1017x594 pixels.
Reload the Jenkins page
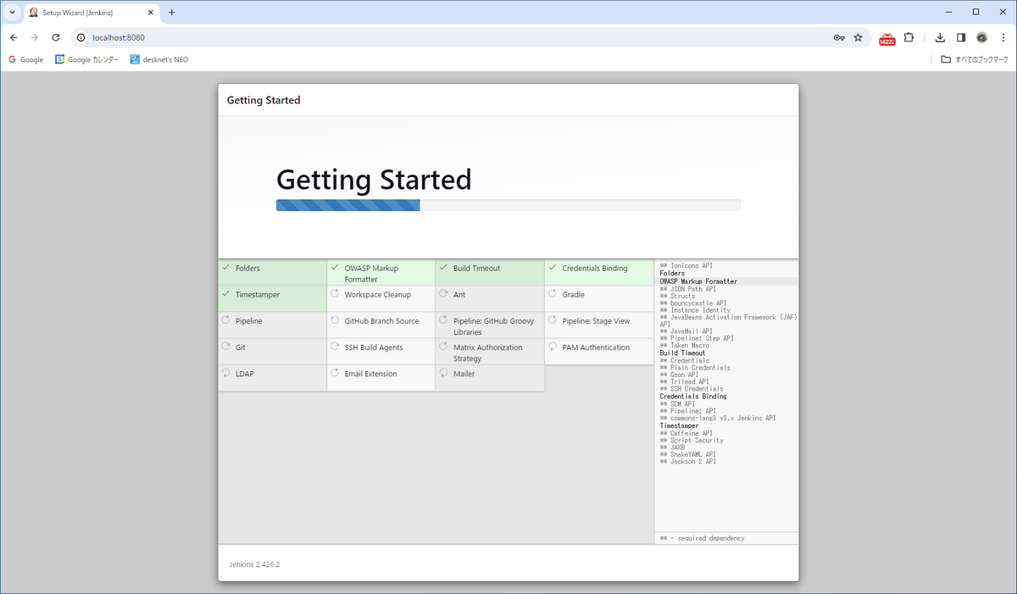click(56, 37)
